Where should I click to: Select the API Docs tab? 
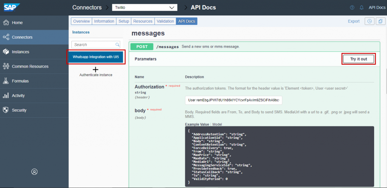[187, 21]
